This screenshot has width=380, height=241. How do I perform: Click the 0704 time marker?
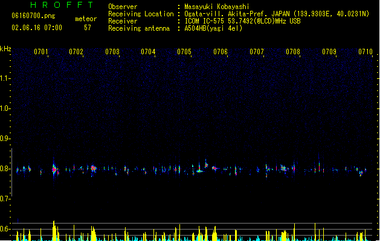coord(148,52)
